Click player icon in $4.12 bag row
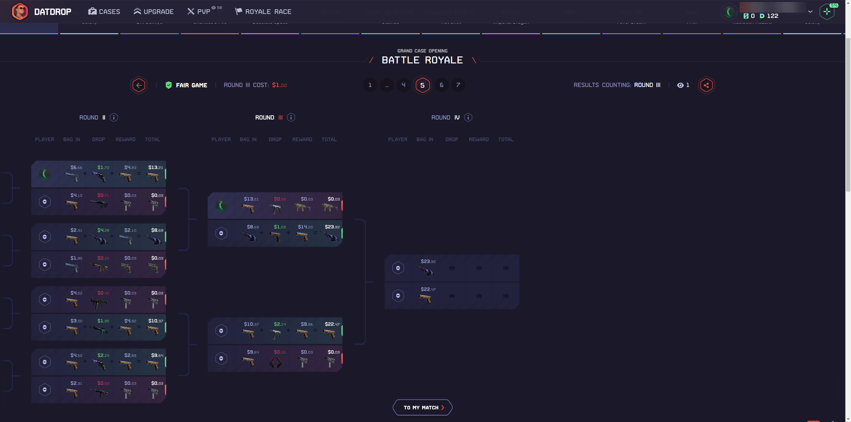The height and width of the screenshot is (422, 851). tap(45, 202)
